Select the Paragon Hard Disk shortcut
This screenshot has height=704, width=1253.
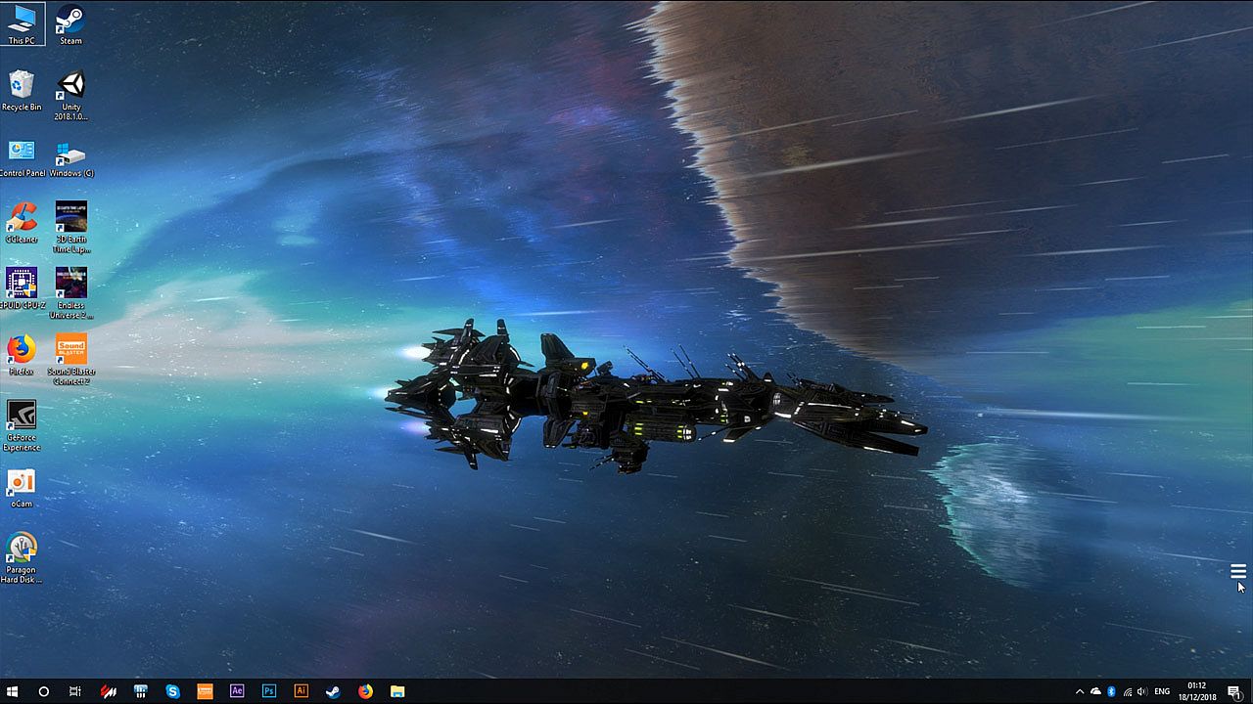pyautogui.click(x=22, y=558)
